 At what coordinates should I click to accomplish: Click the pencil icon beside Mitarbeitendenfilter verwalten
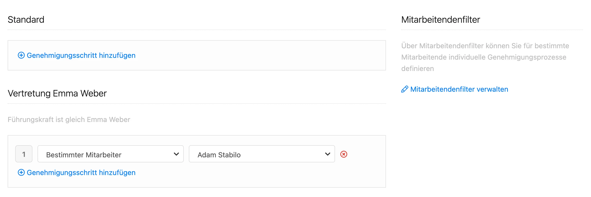coord(404,89)
